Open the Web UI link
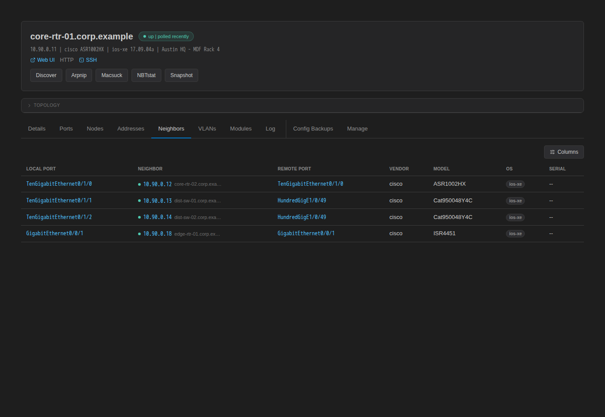This screenshot has width=605, height=417. pyautogui.click(x=43, y=60)
